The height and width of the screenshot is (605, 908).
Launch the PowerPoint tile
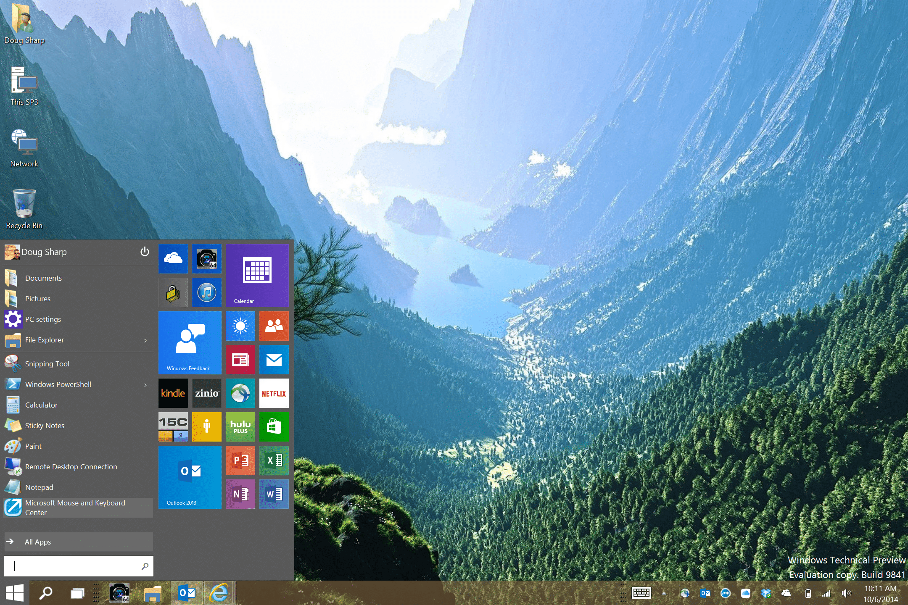point(240,460)
